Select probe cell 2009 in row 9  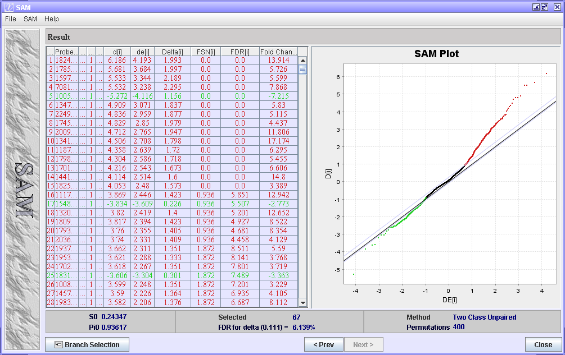(66, 132)
